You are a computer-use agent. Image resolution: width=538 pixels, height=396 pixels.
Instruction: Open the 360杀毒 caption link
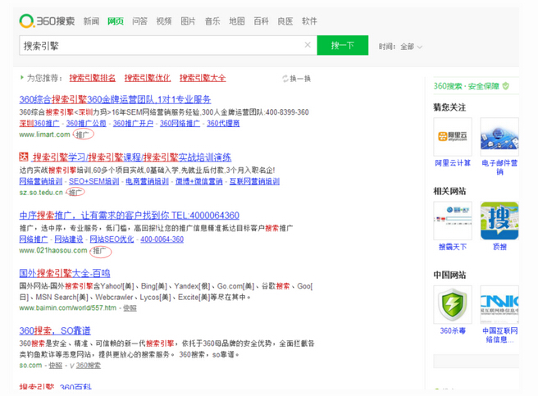(x=453, y=330)
